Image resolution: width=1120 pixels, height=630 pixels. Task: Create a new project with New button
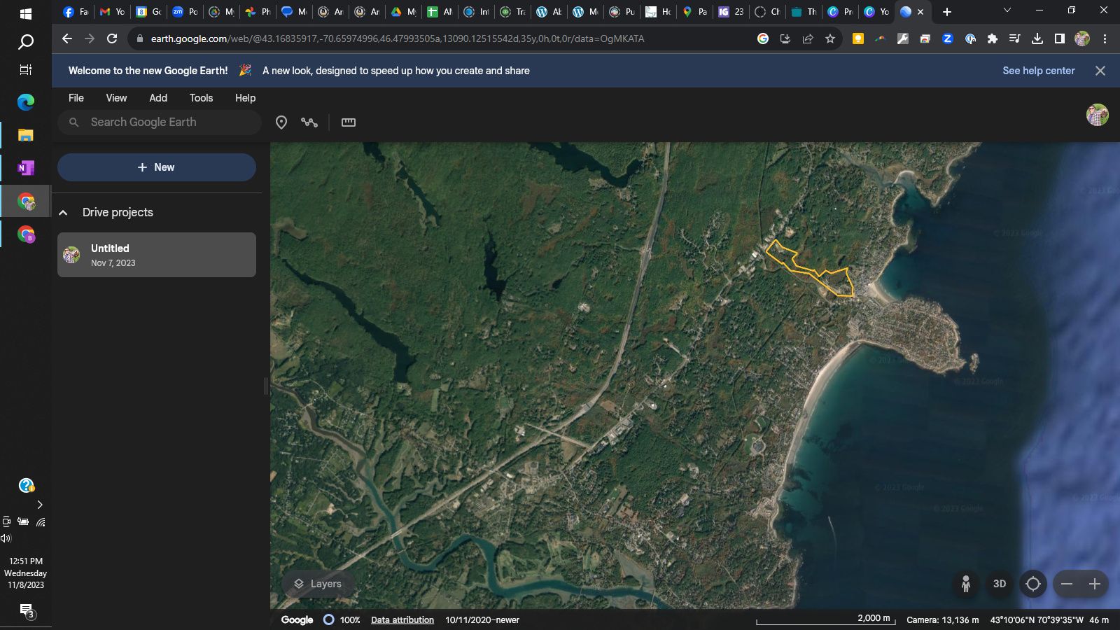pos(157,167)
